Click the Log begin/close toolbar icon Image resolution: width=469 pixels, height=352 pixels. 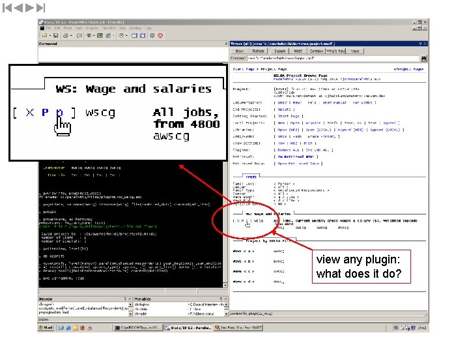click(x=79, y=36)
